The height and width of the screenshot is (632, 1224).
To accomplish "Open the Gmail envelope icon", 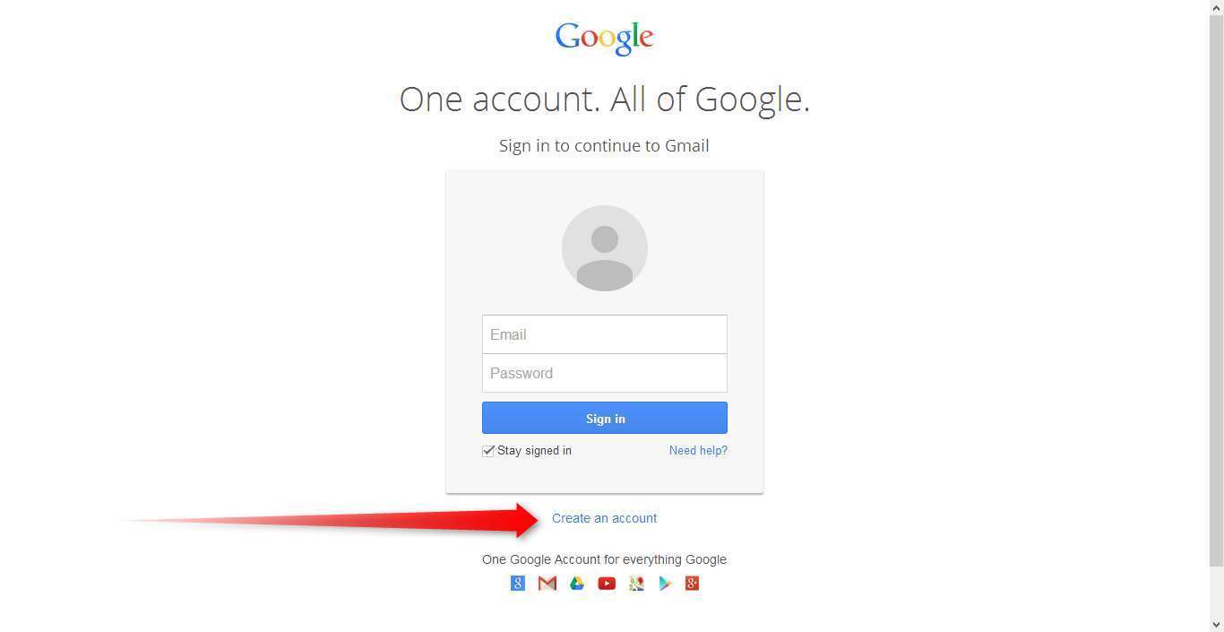I will pyautogui.click(x=547, y=584).
